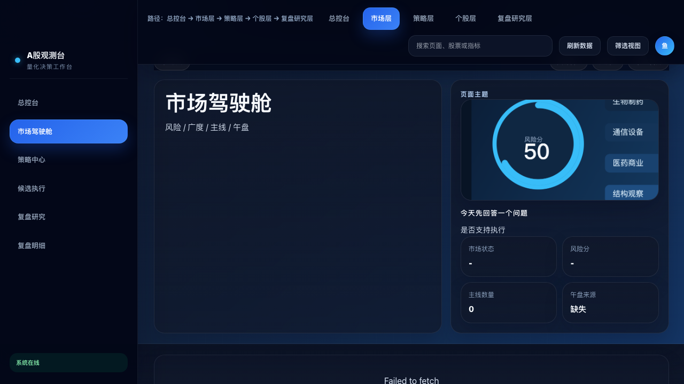Image resolution: width=684 pixels, height=384 pixels.
Task: Switch to the 市场层 top tab
Action: 381,19
